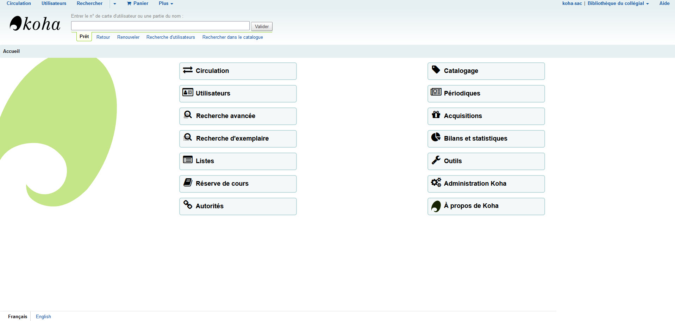Click the Panier shopping cart icon
The width and height of the screenshot is (675, 321).
click(x=129, y=4)
